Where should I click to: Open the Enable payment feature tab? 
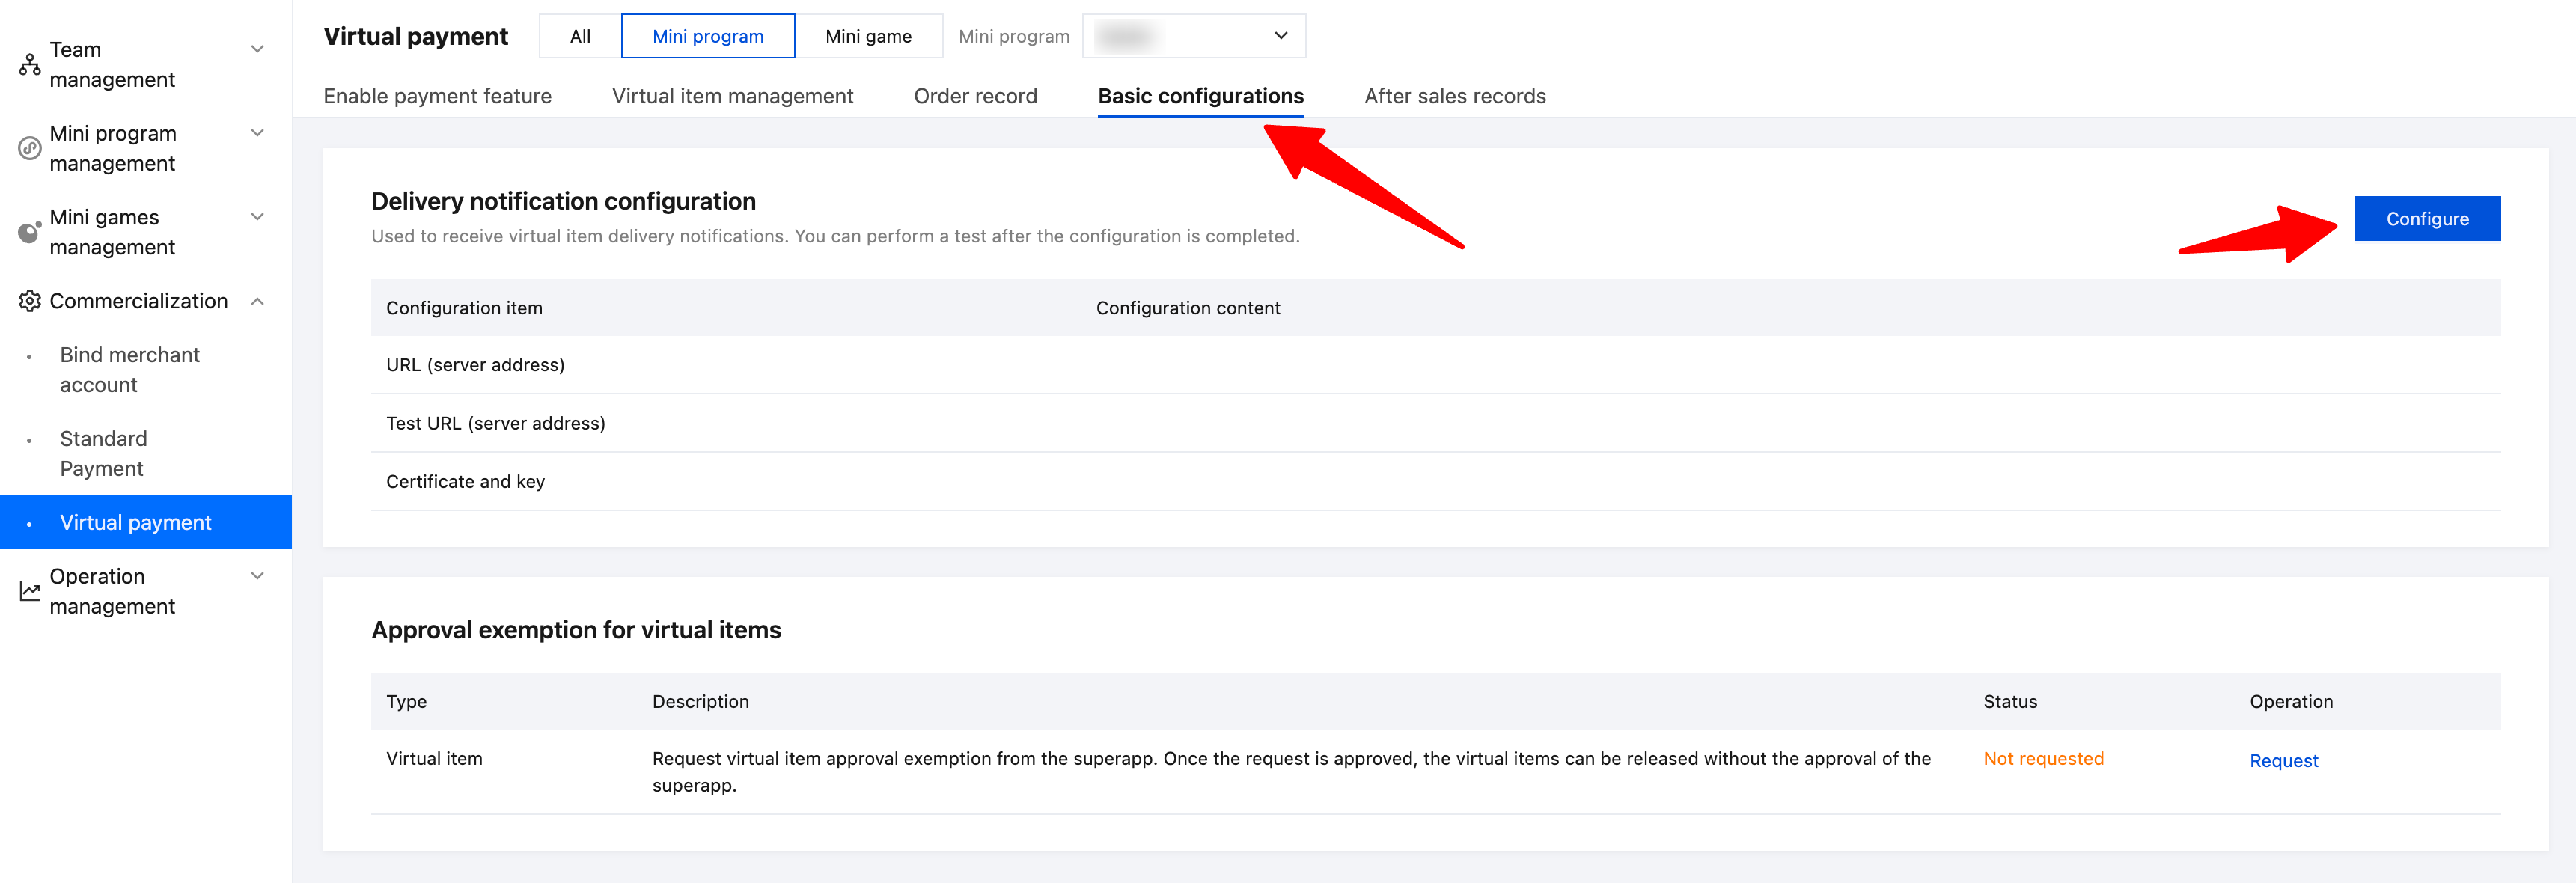click(437, 96)
